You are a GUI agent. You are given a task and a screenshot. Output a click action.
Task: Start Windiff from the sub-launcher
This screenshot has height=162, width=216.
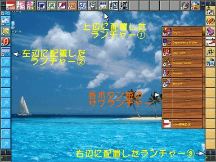point(183,83)
